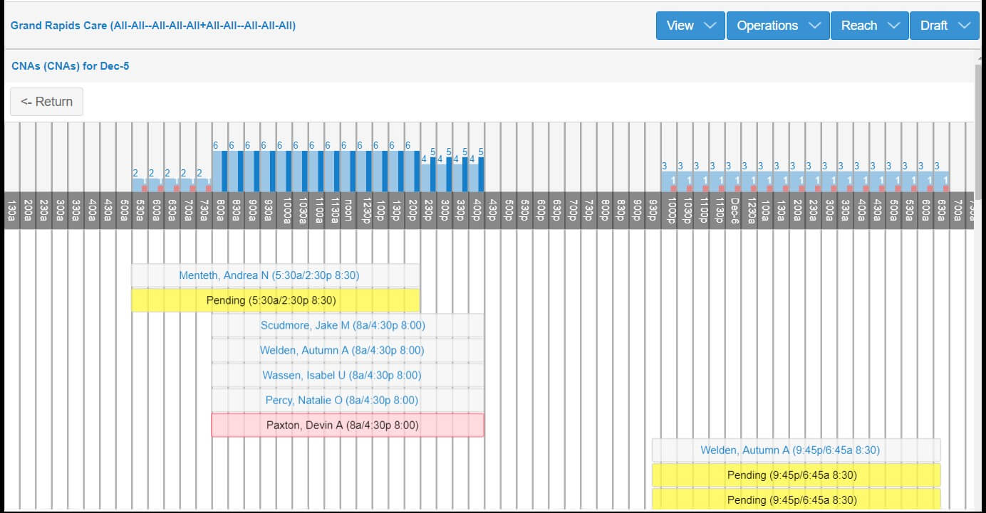Image resolution: width=986 pixels, height=513 pixels.
Task: Open Welden, Autumn A (9:45p/6:45a) shift
Action: tap(796, 450)
